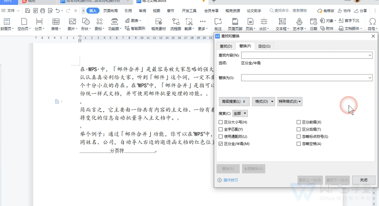The width and height of the screenshot is (379, 206).
Task: Switch to the 查找(D) tab
Action: tap(226, 46)
